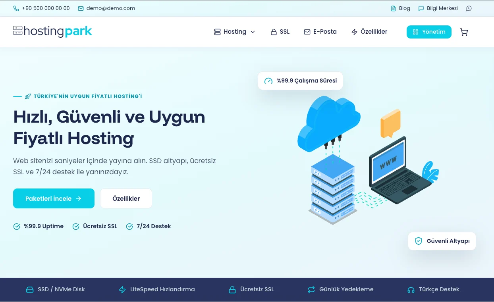Click the cloud server illustration
The width and height of the screenshot is (494, 302).
click(367, 161)
